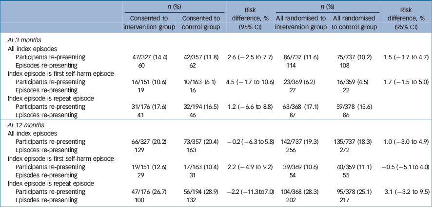
Task: Select the "Consented to intervention group" column header
Action: tap(149, 23)
